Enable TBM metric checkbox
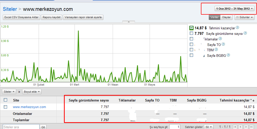The width and height of the screenshot is (257, 129). tap(191, 49)
